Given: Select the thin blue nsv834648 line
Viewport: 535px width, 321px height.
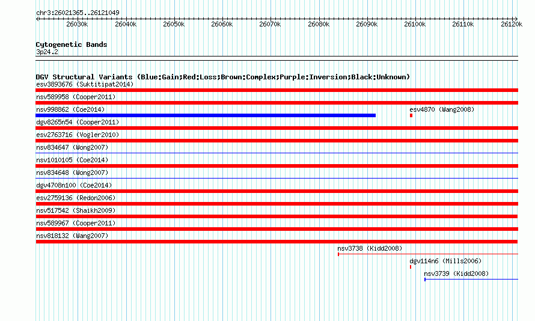Looking at the screenshot, I should pyautogui.click(x=277, y=178).
